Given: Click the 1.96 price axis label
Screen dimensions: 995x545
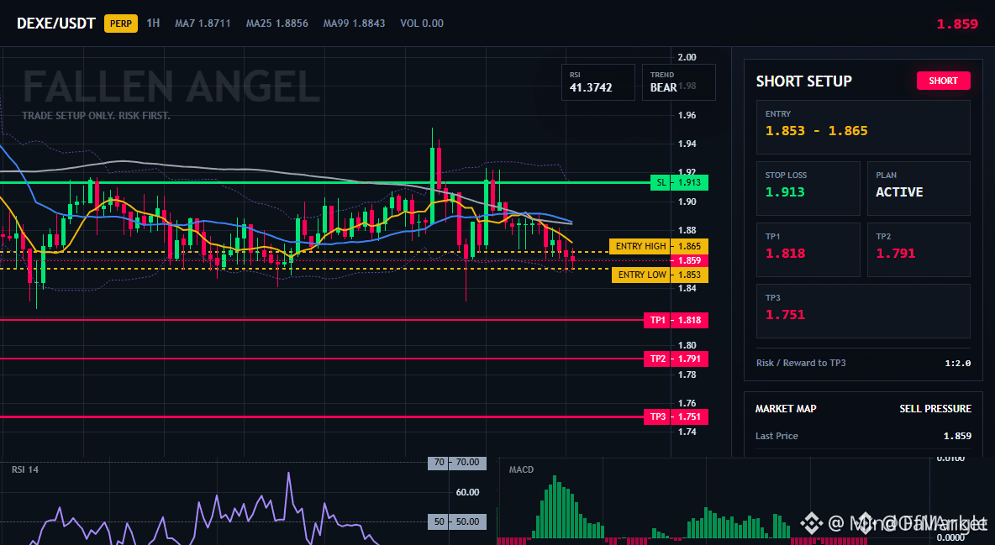Looking at the screenshot, I should click(x=687, y=115).
